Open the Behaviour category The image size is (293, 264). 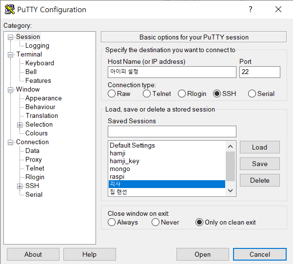[40, 107]
